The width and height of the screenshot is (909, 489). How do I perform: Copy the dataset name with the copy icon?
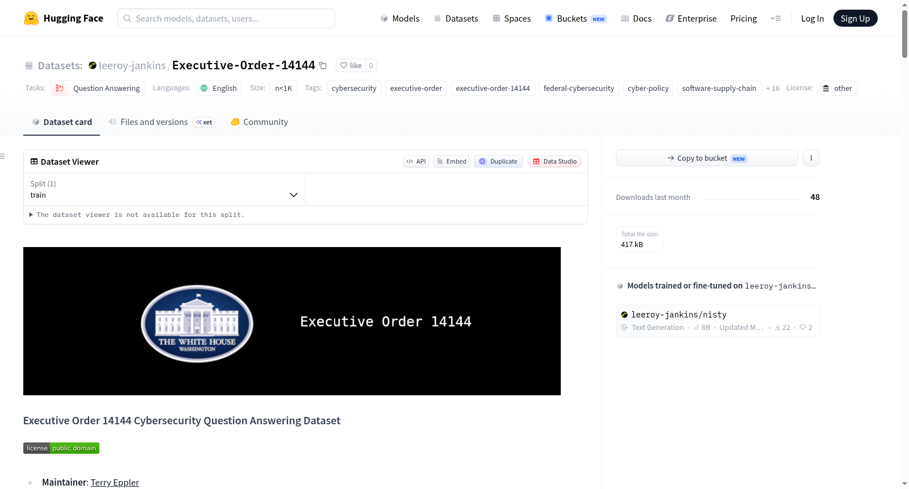323,65
